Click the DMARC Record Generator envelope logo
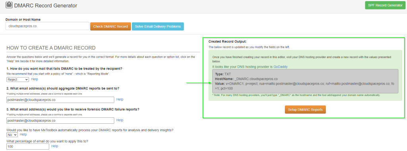 (x=9, y=5)
